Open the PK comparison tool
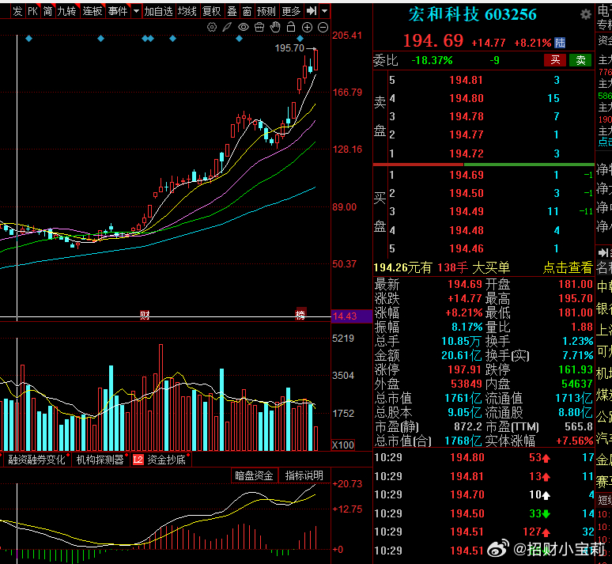612x564 pixels. pyautogui.click(x=32, y=11)
